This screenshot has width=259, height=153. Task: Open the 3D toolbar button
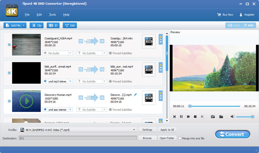coord(53,25)
